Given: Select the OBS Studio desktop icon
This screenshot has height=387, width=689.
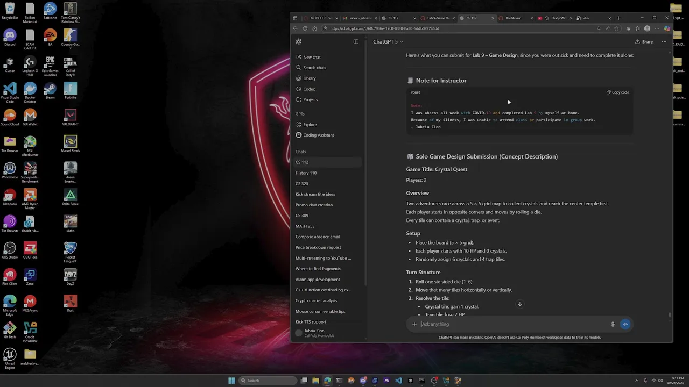Looking at the screenshot, I should pos(10,250).
